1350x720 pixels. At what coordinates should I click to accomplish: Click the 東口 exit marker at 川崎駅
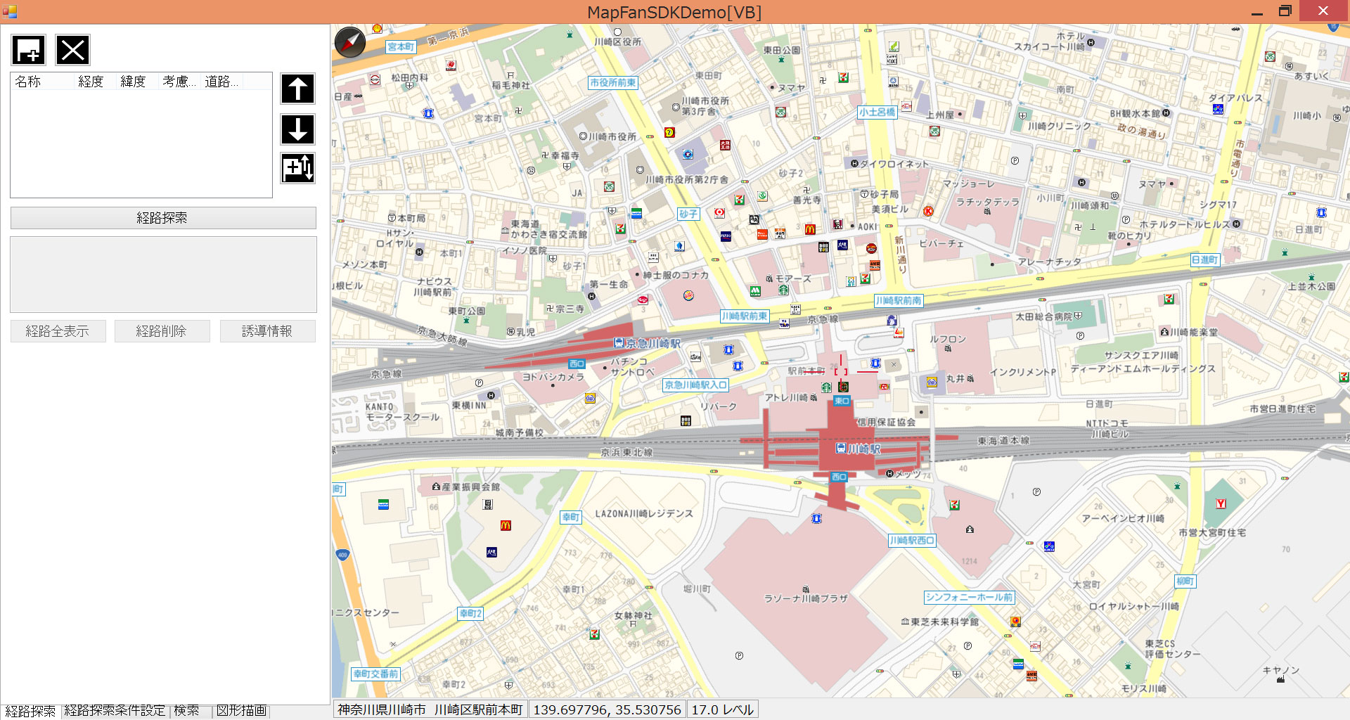[x=842, y=401]
